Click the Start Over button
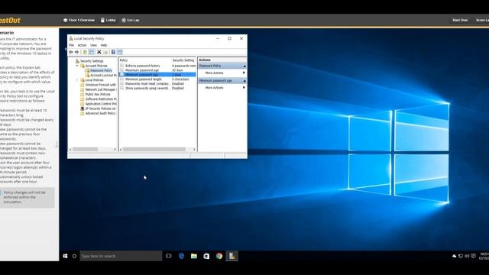This screenshot has height=275, width=489. coord(460,21)
